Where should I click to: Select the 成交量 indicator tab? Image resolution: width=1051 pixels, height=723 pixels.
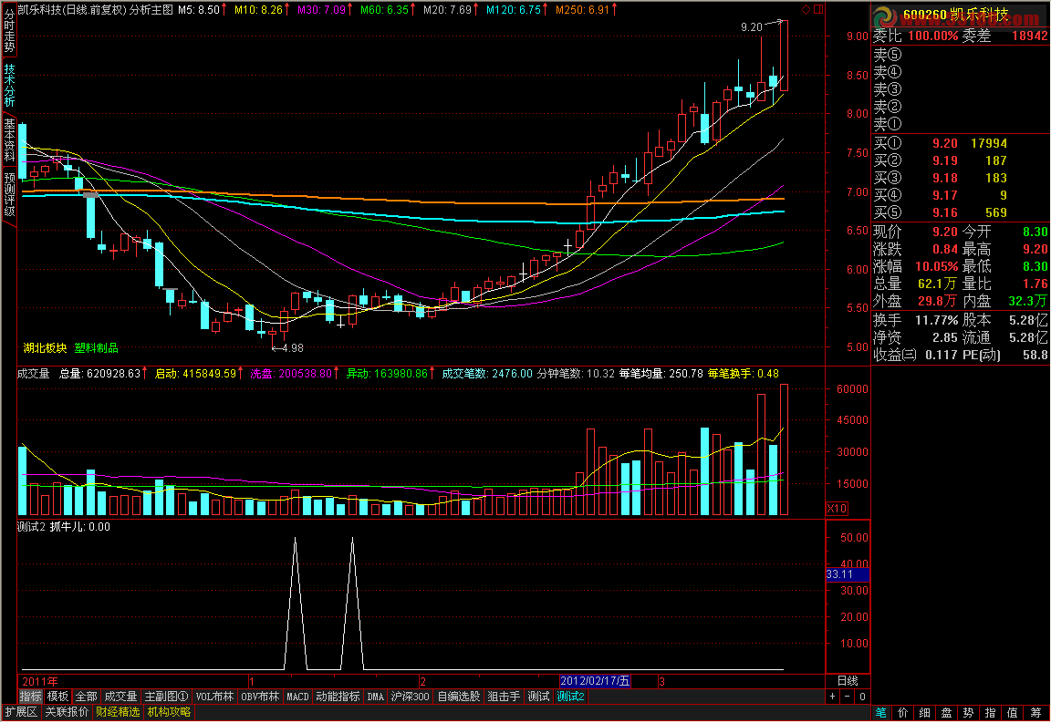(x=120, y=697)
